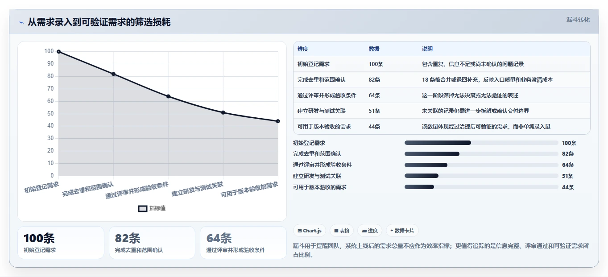Image resolution: width=608 pixels, height=277 pixels.
Task: Click the 说明 column header in the table
Action: tap(427, 49)
